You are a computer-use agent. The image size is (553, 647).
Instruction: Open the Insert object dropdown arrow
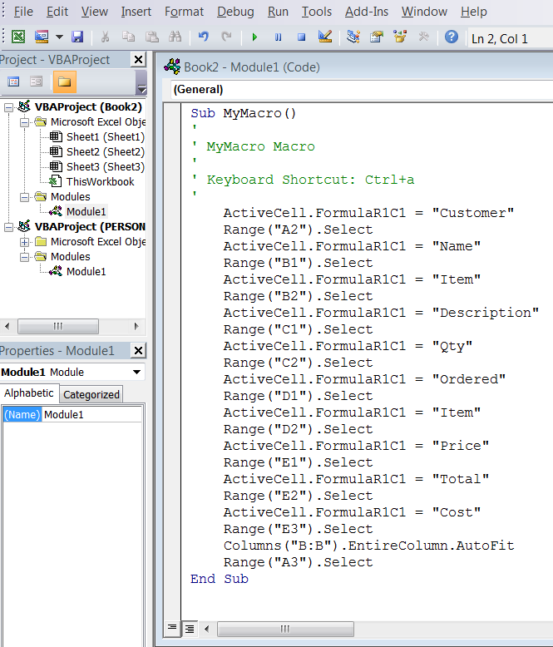pyautogui.click(x=59, y=37)
